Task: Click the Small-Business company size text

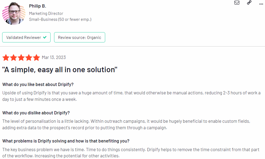Action: click(x=60, y=19)
